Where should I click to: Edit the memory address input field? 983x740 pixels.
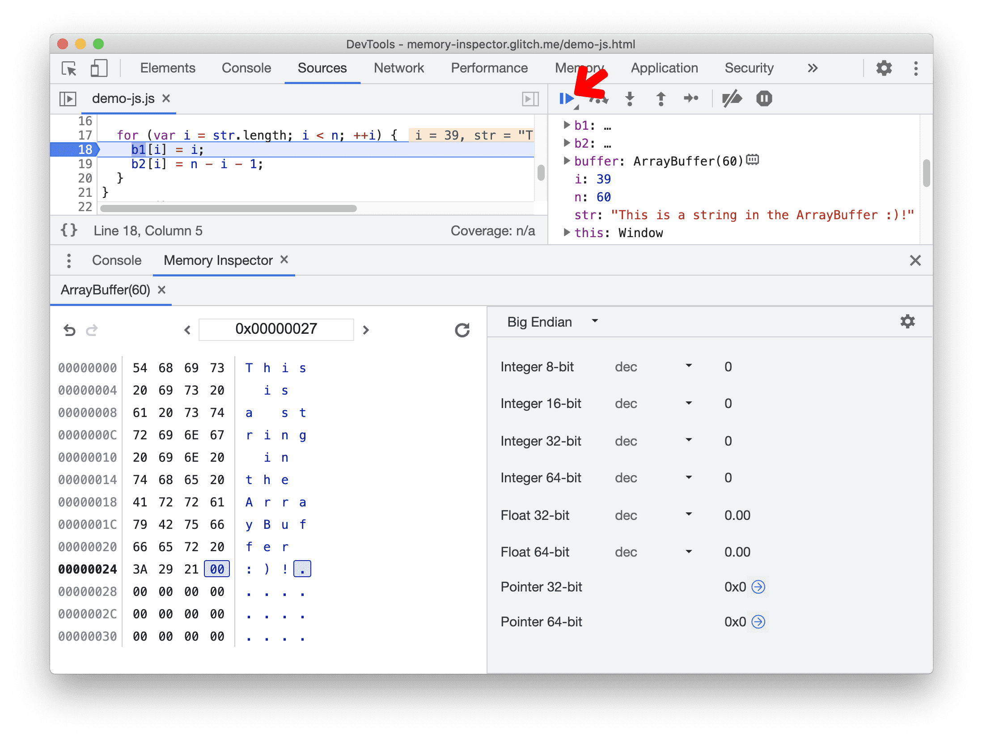[275, 327]
